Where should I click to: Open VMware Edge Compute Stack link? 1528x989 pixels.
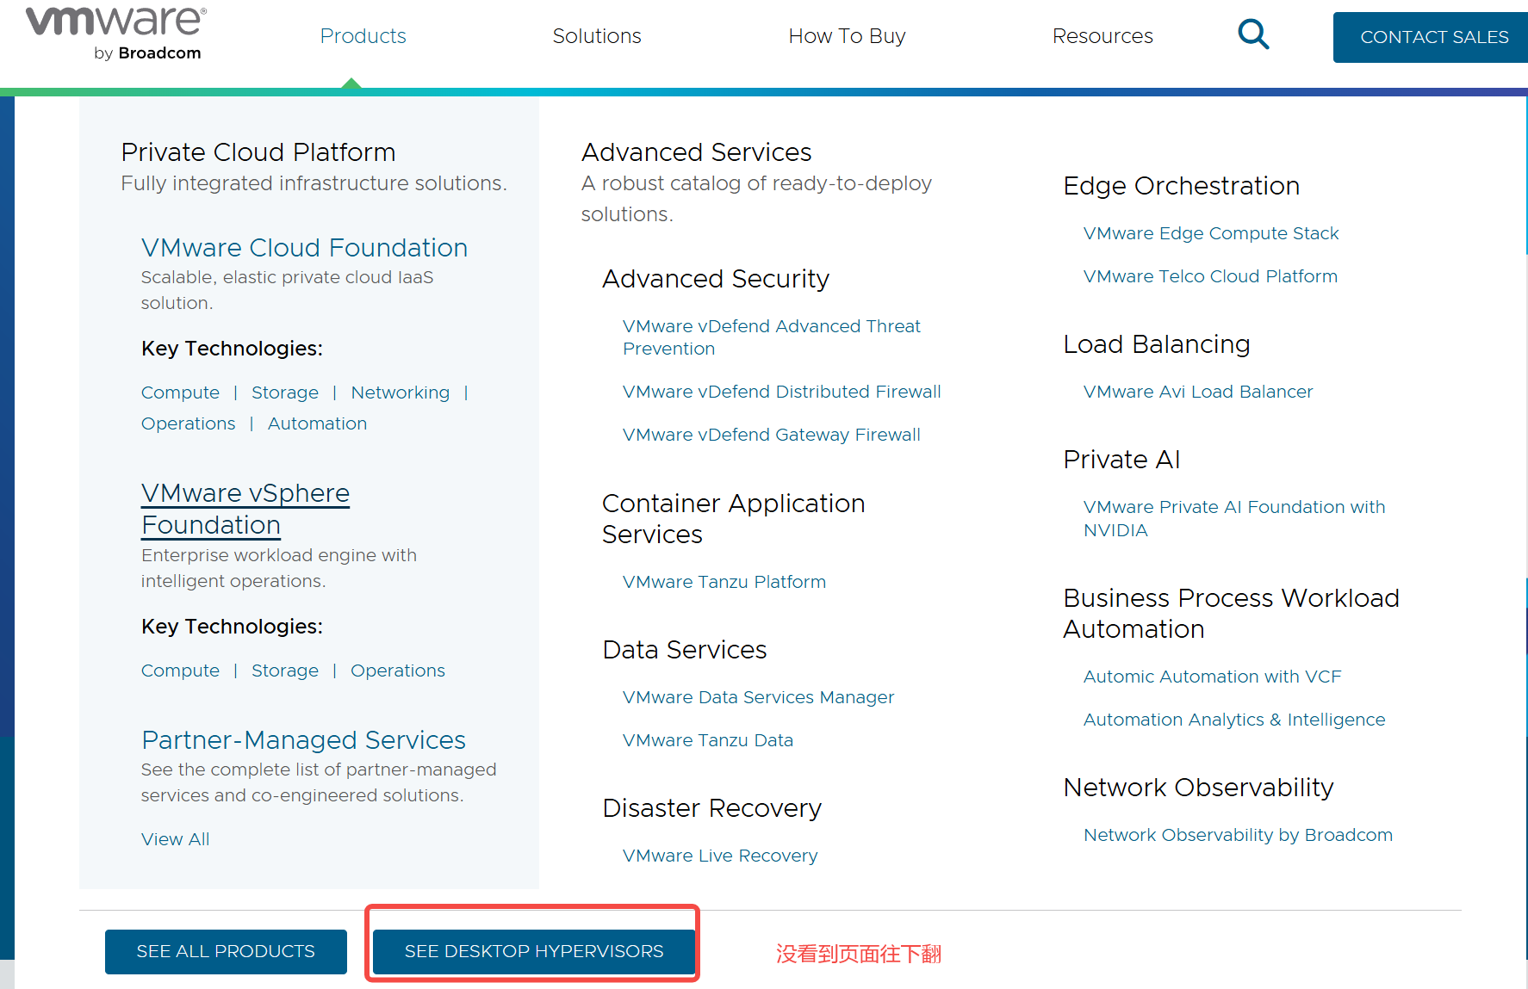click(x=1211, y=233)
